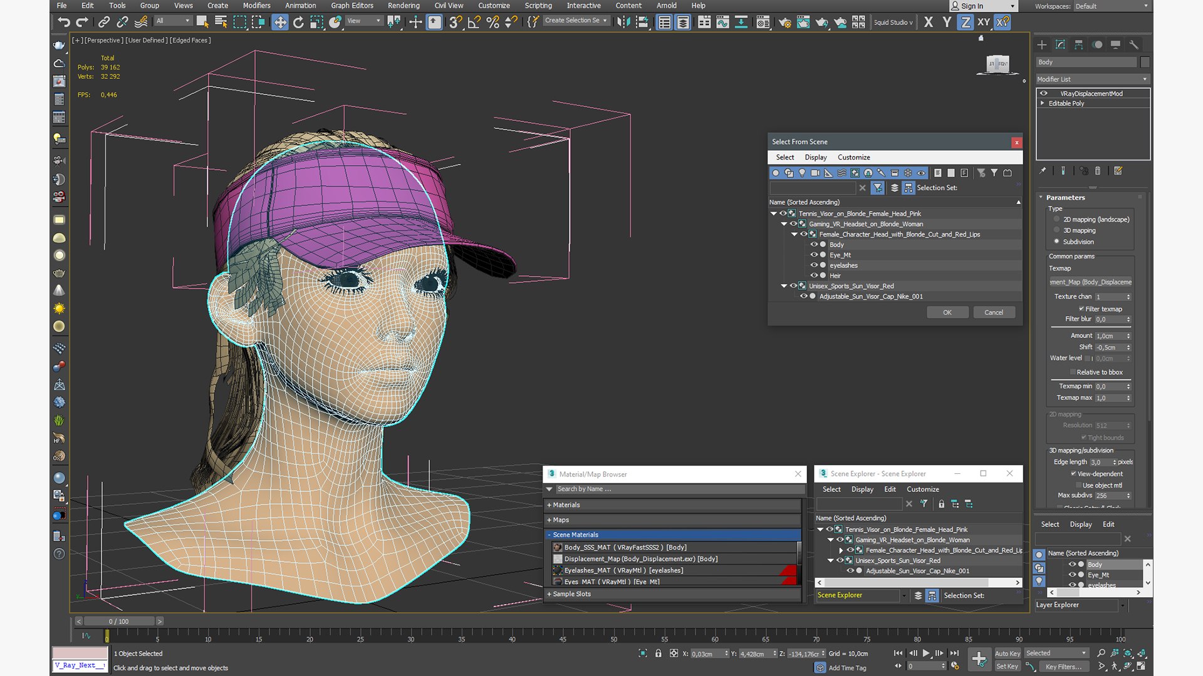Activate the Select and Link tool
This screenshot has height=676, width=1203.
coord(104,22)
